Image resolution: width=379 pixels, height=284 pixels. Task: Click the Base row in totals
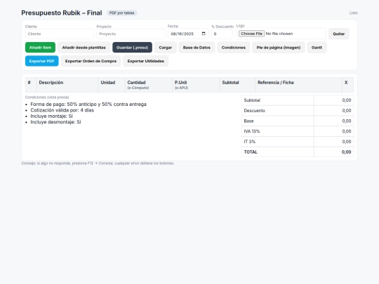[298, 121]
